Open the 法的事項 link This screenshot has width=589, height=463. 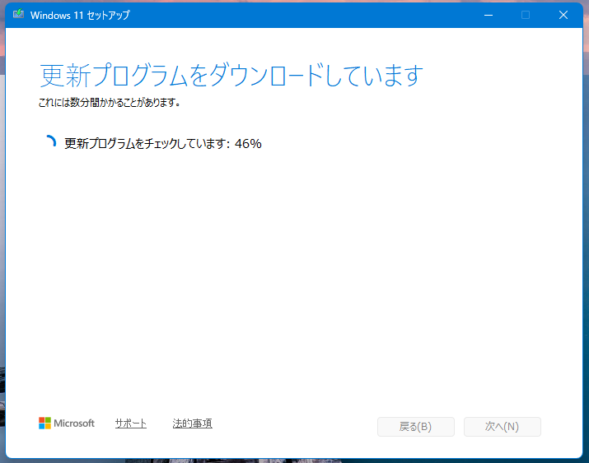192,424
